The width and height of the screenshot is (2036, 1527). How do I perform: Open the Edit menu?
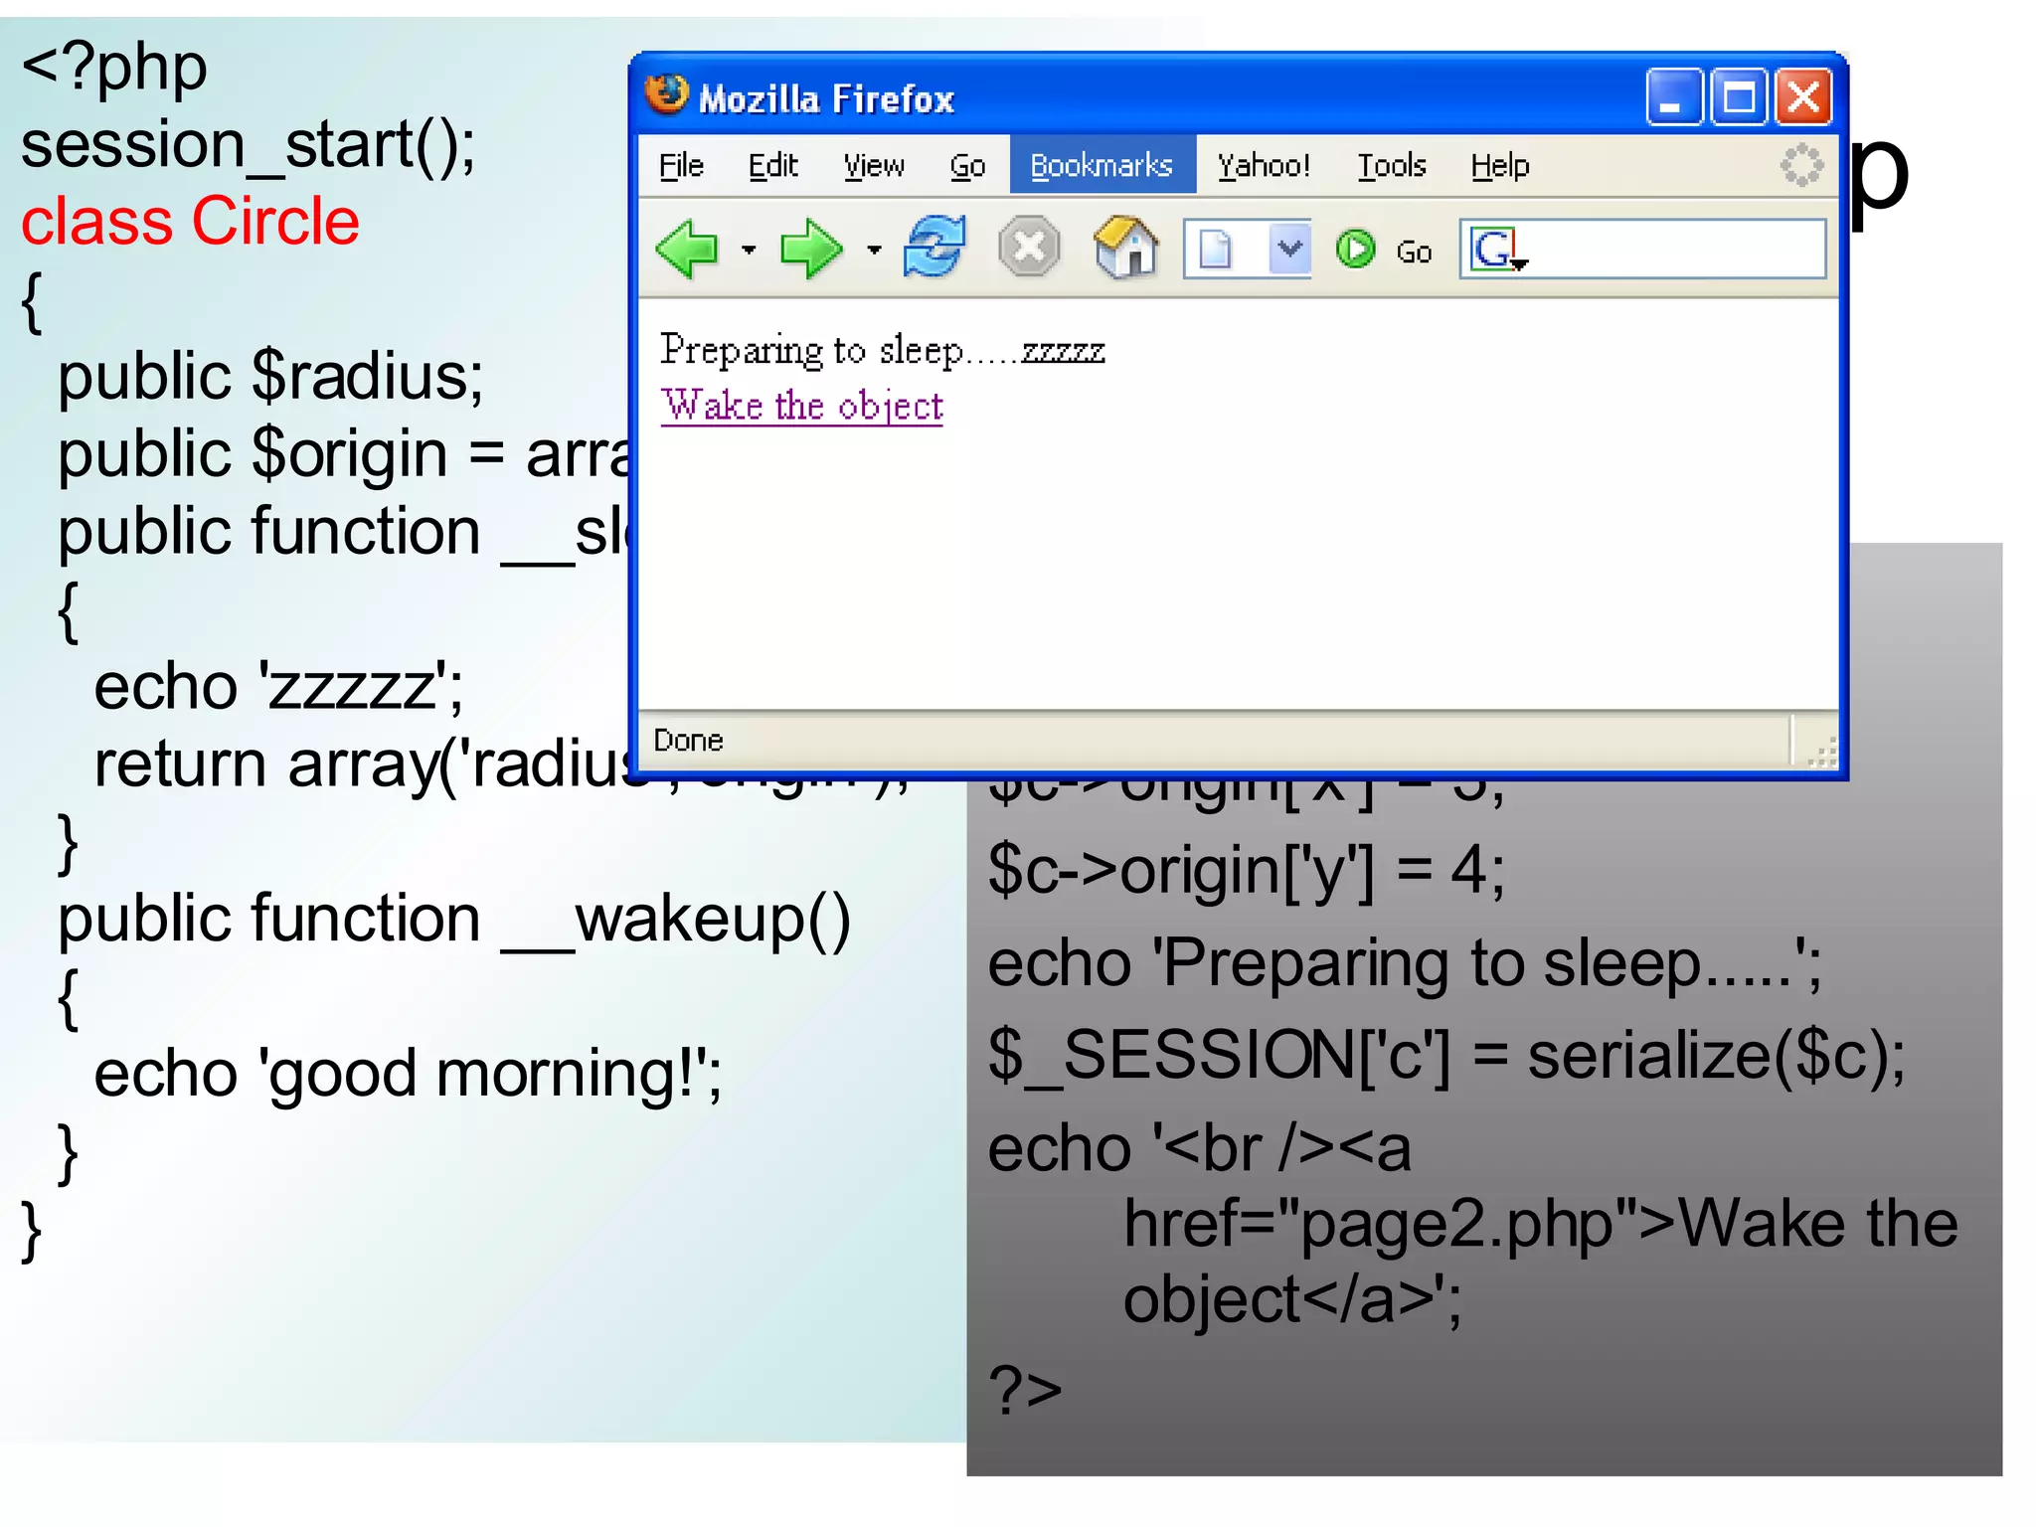(x=772, y=165)
